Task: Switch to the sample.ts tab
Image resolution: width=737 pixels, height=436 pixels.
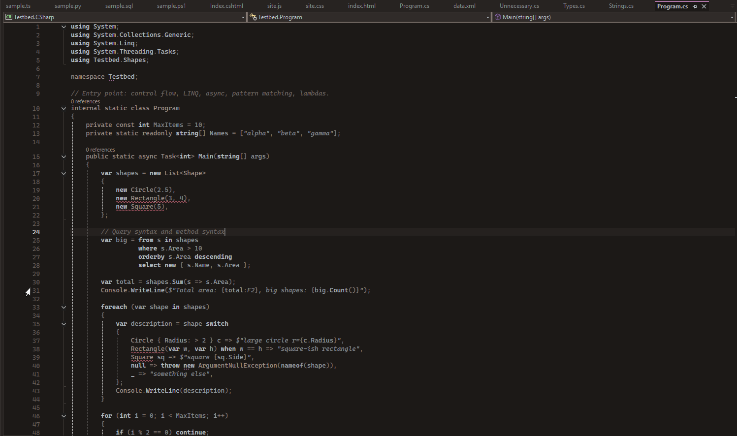Action: click(x=18, y=6)
